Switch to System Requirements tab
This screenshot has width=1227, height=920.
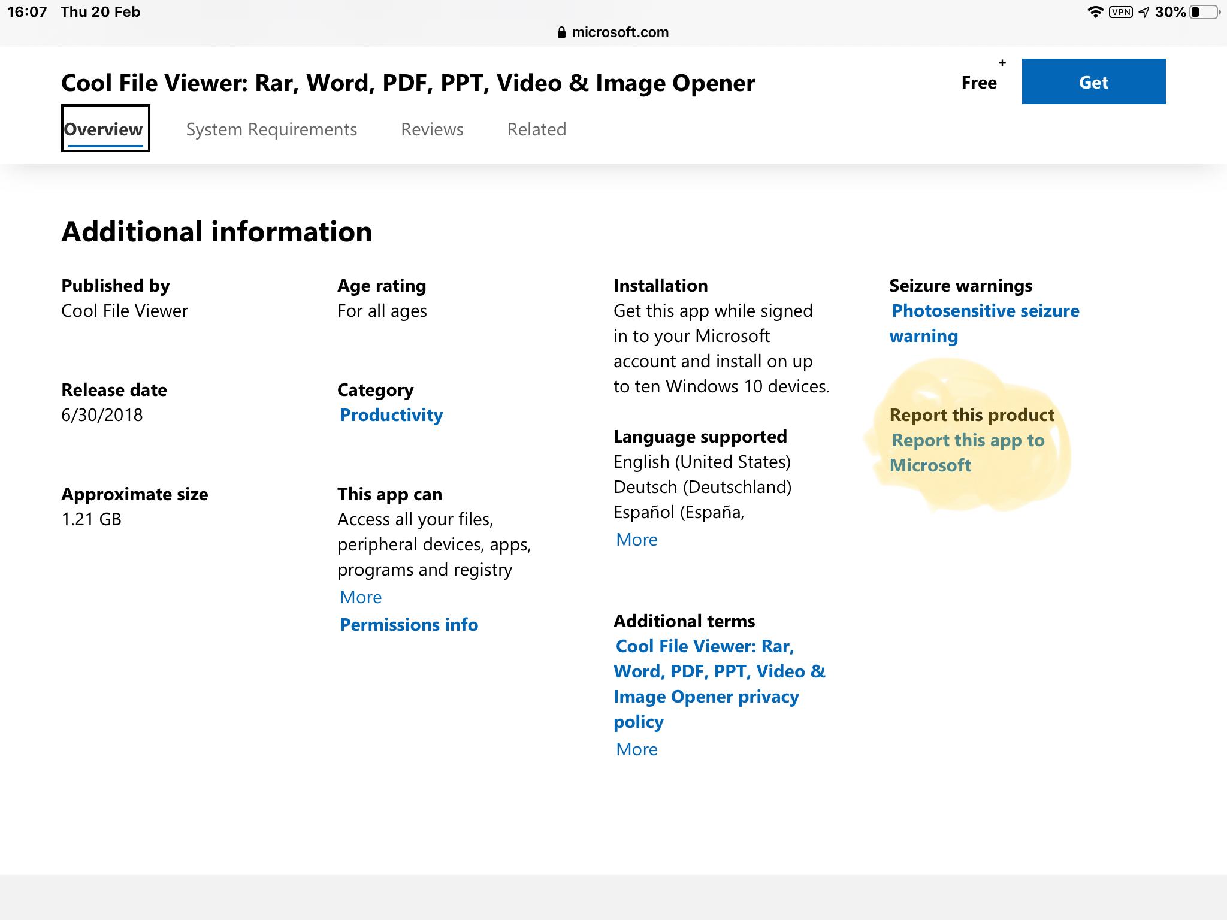pyautogui.click(x=271, y=129)
